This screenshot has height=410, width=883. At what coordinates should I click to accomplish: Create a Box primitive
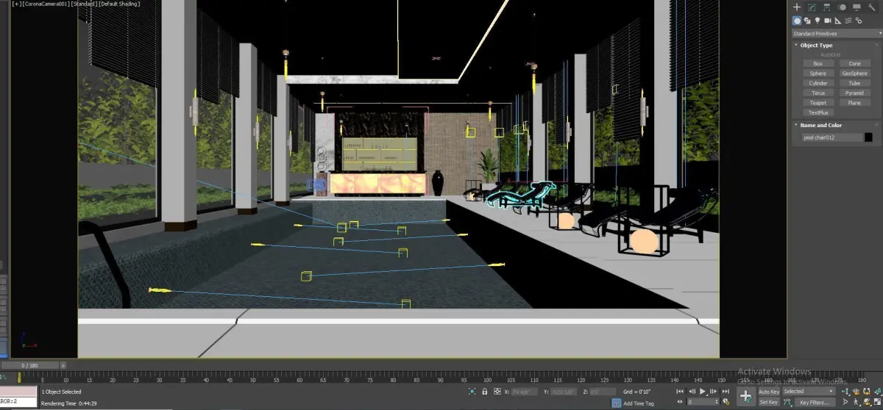coord(818,64)
